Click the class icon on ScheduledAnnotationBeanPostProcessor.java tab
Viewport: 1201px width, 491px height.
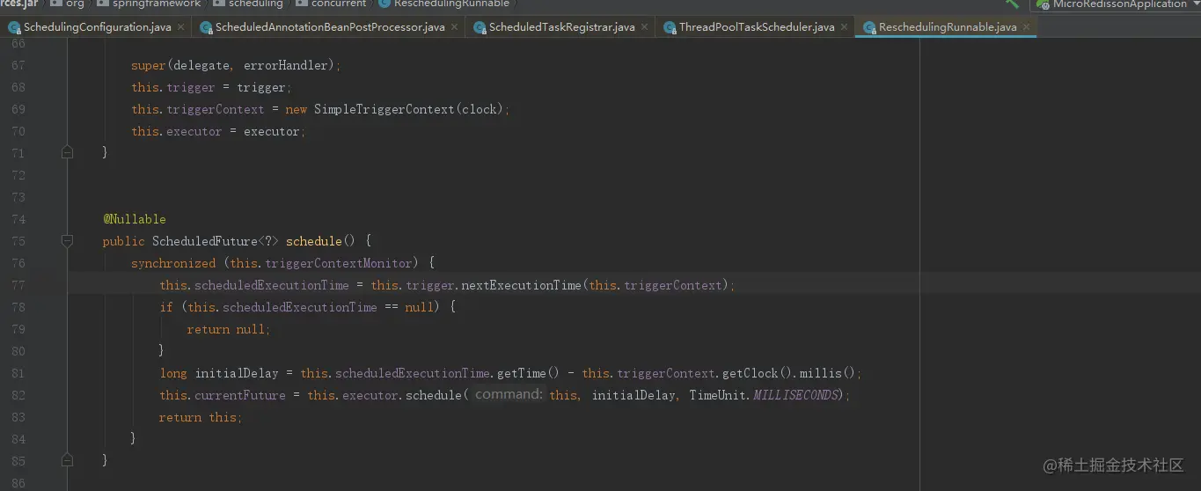tap(207, 27)
